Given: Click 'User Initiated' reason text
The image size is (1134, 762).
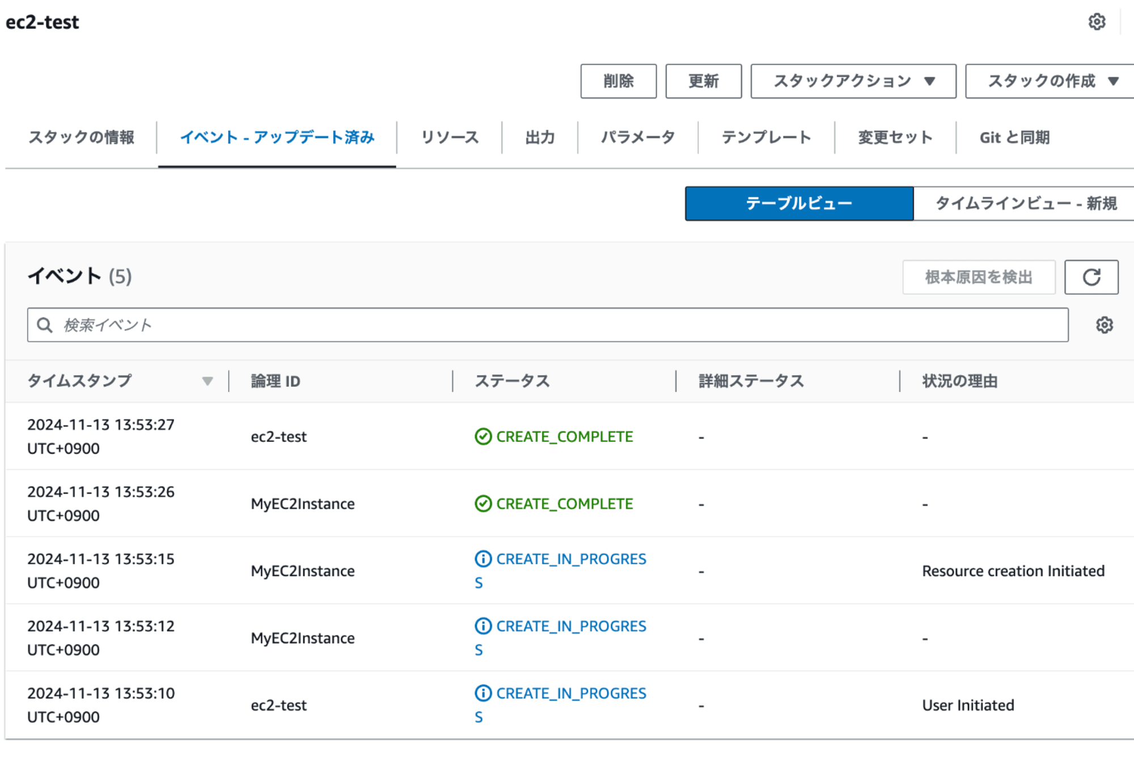Looking at the screenshot, I should click(968, 705).
